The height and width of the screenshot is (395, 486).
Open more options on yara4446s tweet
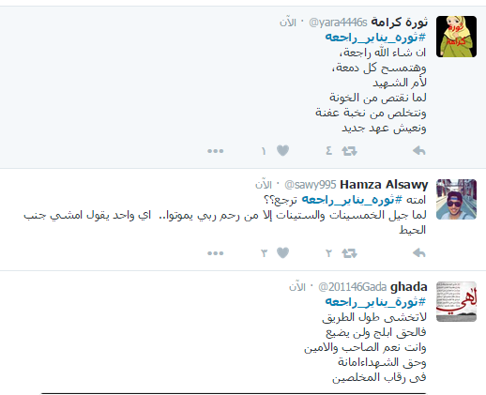coord(216,151)
